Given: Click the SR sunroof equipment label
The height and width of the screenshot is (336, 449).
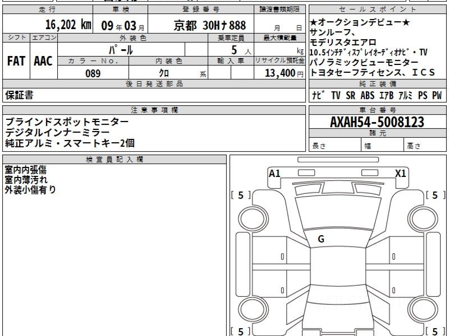Looking at the screenshot, I should [x=351, y=96].
